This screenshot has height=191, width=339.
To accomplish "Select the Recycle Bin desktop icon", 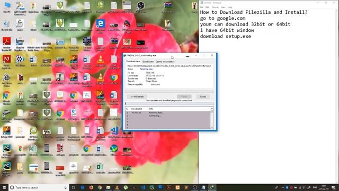I will [x=7, y=25].
